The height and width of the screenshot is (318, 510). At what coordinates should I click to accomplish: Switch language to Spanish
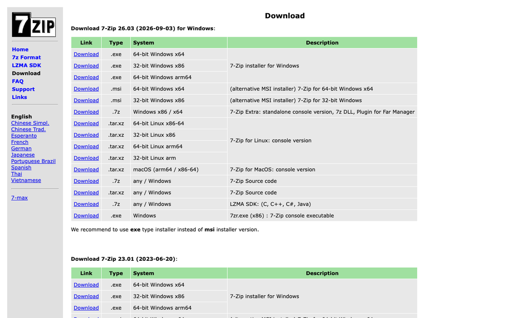[21, 168]
